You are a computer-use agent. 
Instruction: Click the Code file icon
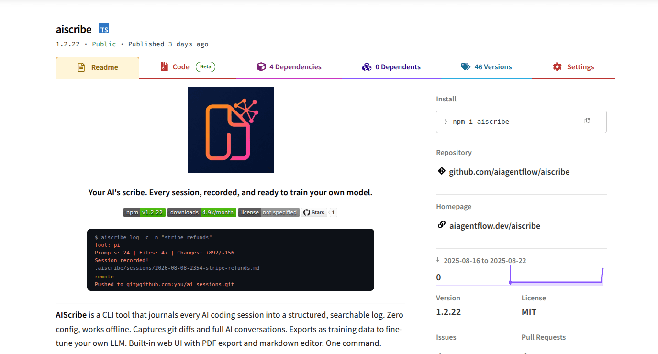pos(165,67)
